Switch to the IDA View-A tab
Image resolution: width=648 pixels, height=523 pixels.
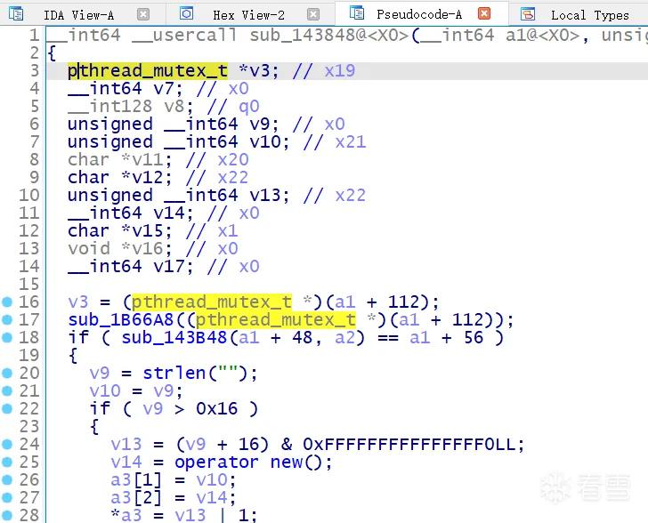[x=78, y=15]
